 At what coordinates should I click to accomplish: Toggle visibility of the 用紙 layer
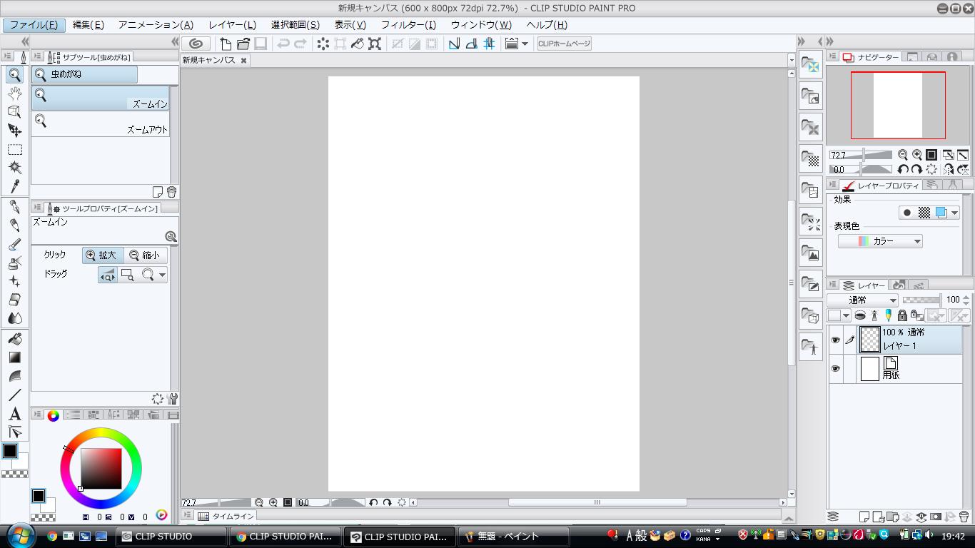(x=835, y=369)
